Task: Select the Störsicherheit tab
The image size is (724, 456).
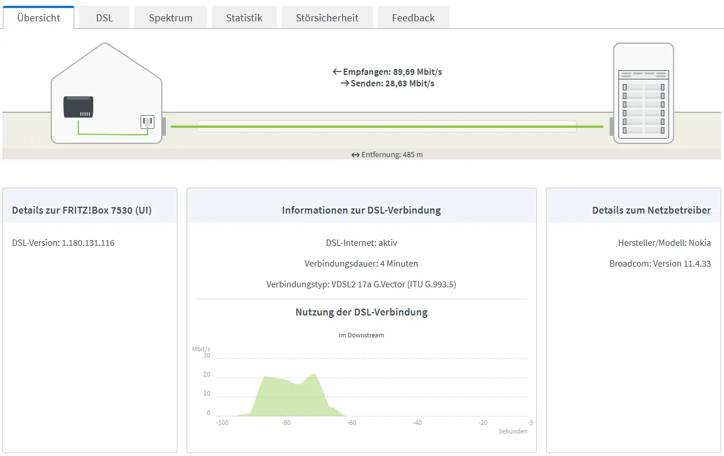Action: click(x=327, y=18)
